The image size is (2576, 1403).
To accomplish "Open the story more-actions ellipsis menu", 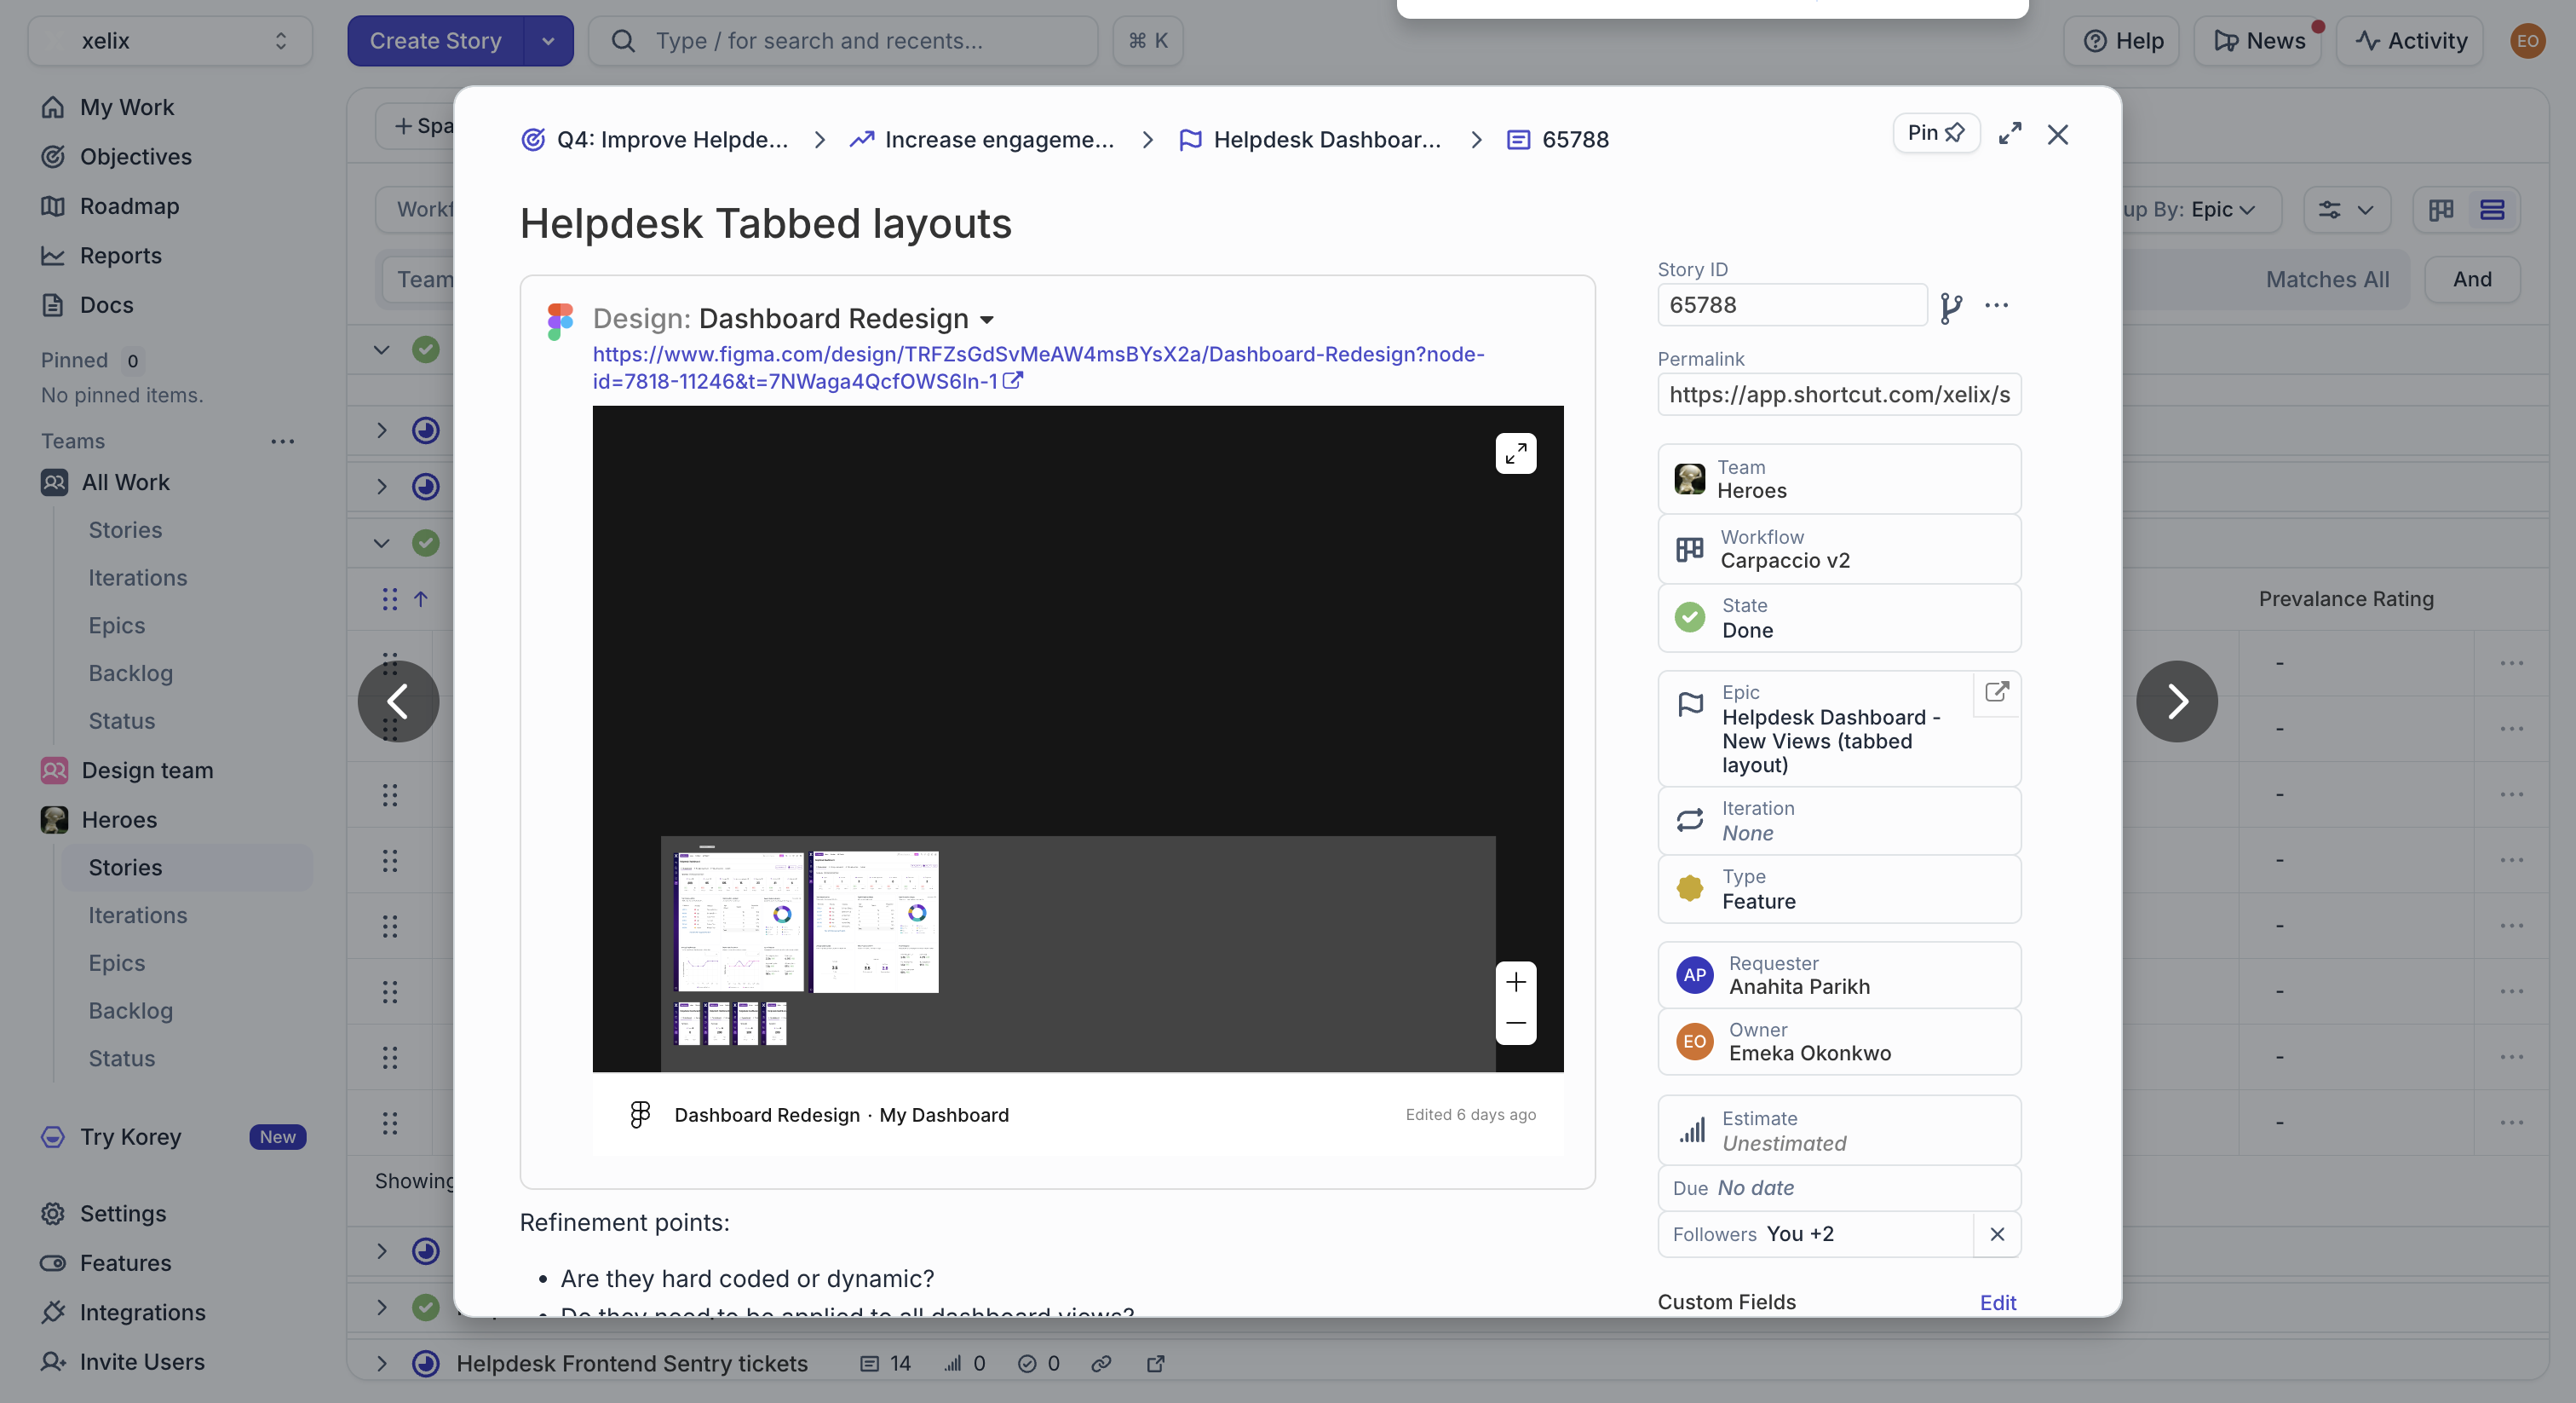I will (x=1996, y=305).
